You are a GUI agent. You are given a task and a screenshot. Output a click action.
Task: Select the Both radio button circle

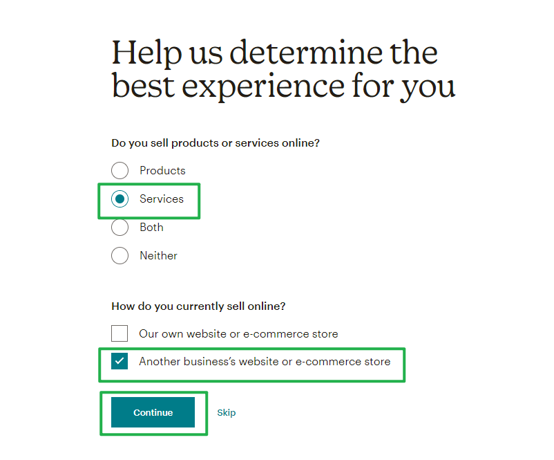120,227
